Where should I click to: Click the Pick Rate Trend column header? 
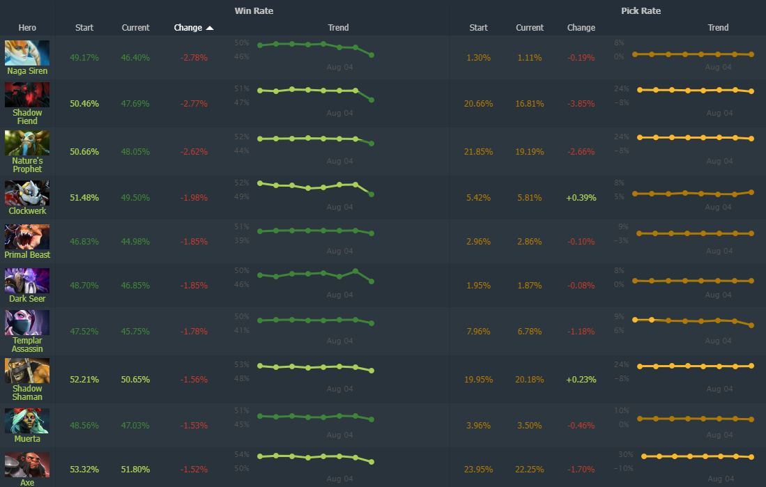(x=718, y=28)
